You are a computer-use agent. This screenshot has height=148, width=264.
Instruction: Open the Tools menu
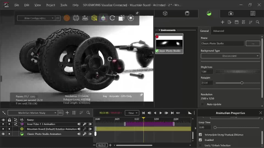click(x=64, y=5)
